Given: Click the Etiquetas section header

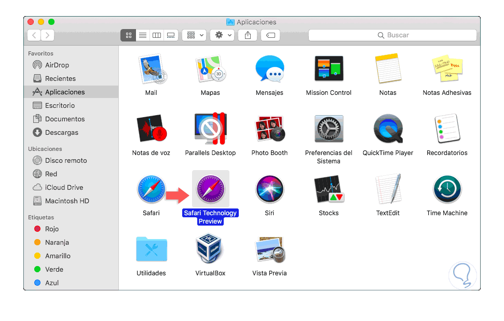Looking at the screenshot, I should click(x=41, y=217).
